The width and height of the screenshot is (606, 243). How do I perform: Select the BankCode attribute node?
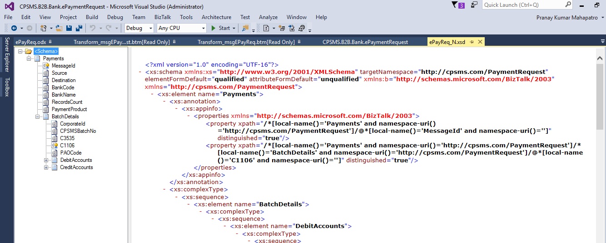pos(63,87)
